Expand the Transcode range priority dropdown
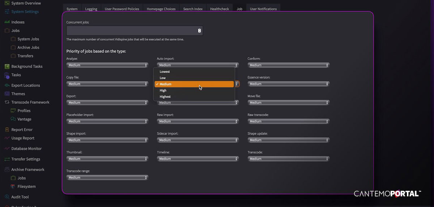The image size is (434, 207). click(x=107, y=177)
